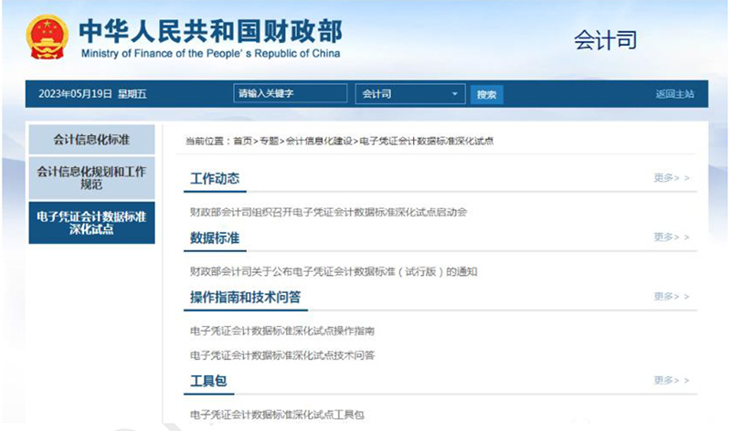This screenshot has height=431, width=731.
Task: Click the Ministry of Finance English subtitle
Action: [210, 54]
